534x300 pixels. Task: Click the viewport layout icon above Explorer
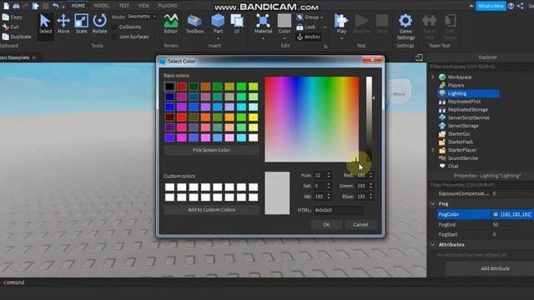pyautogui.click(x=419, y=57)
